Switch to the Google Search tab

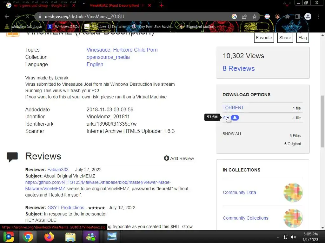tap(41, 5)
